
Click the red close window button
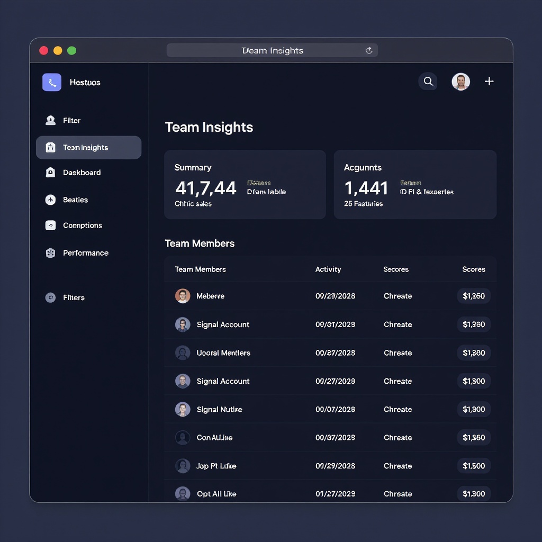point(43,50)
